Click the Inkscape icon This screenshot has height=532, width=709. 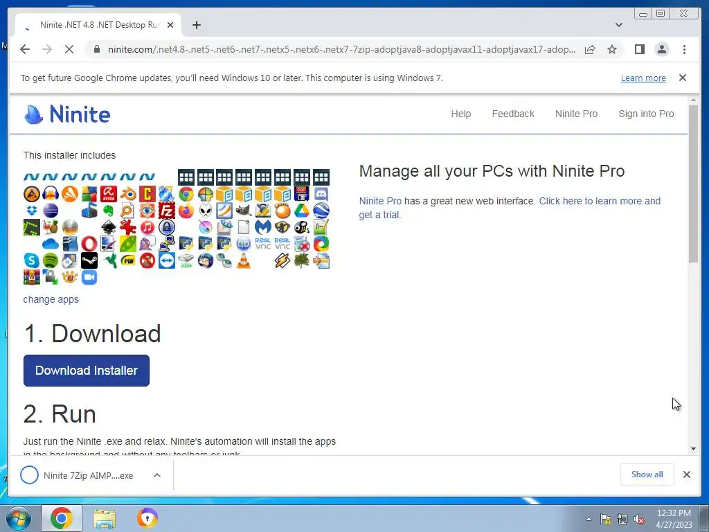point(109,227)
